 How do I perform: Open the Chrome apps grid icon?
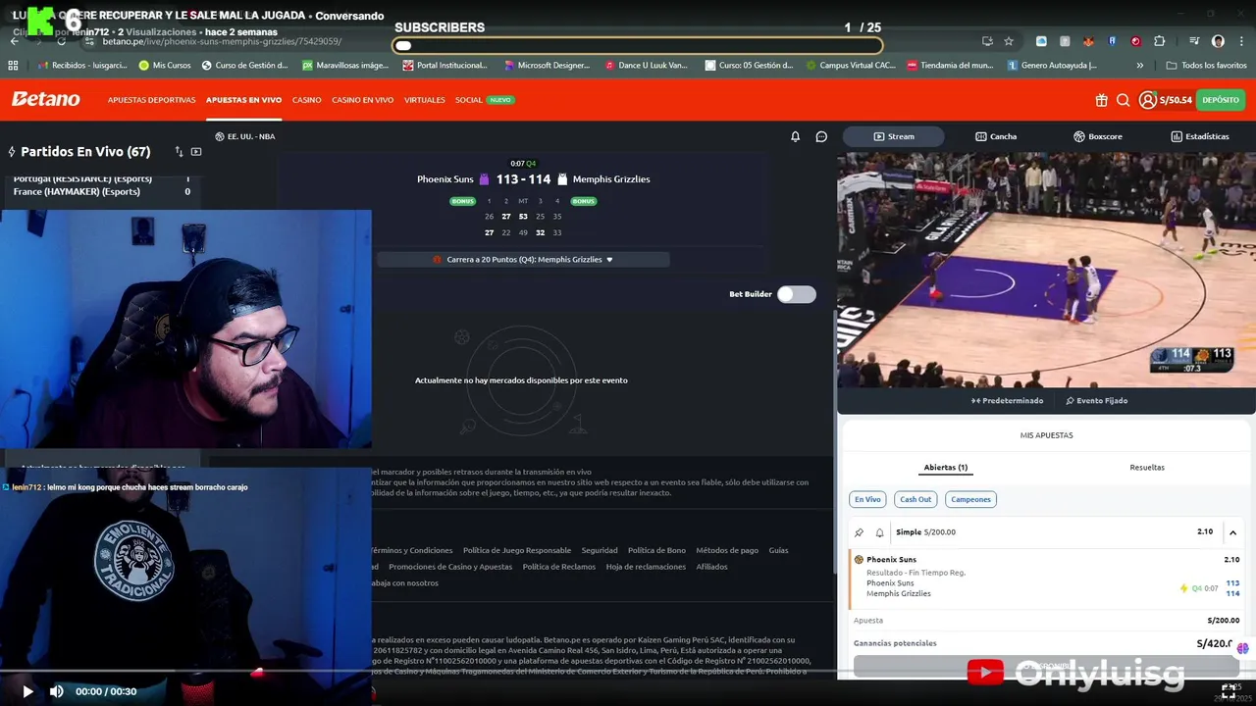[13, 66]
